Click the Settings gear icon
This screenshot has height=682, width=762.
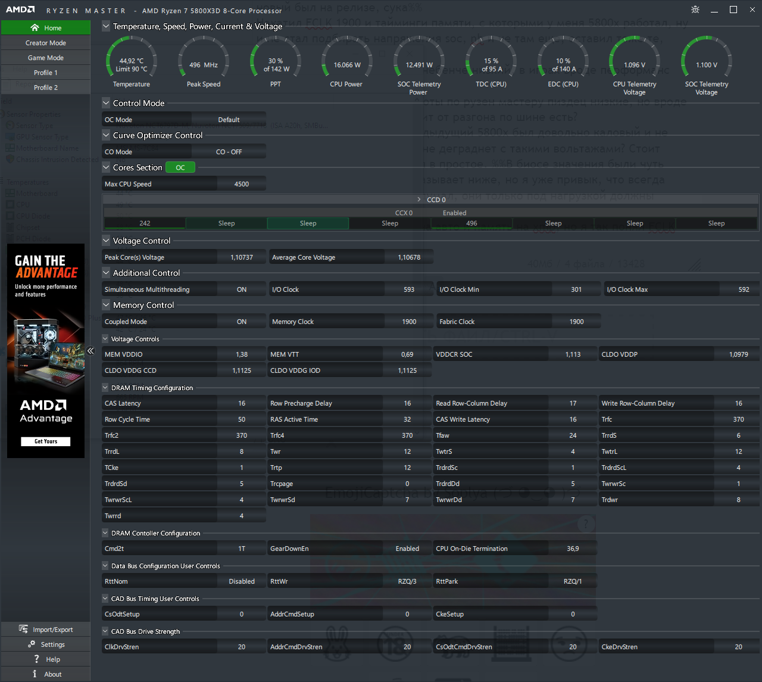pyautogui.click(x=32, y=644)
